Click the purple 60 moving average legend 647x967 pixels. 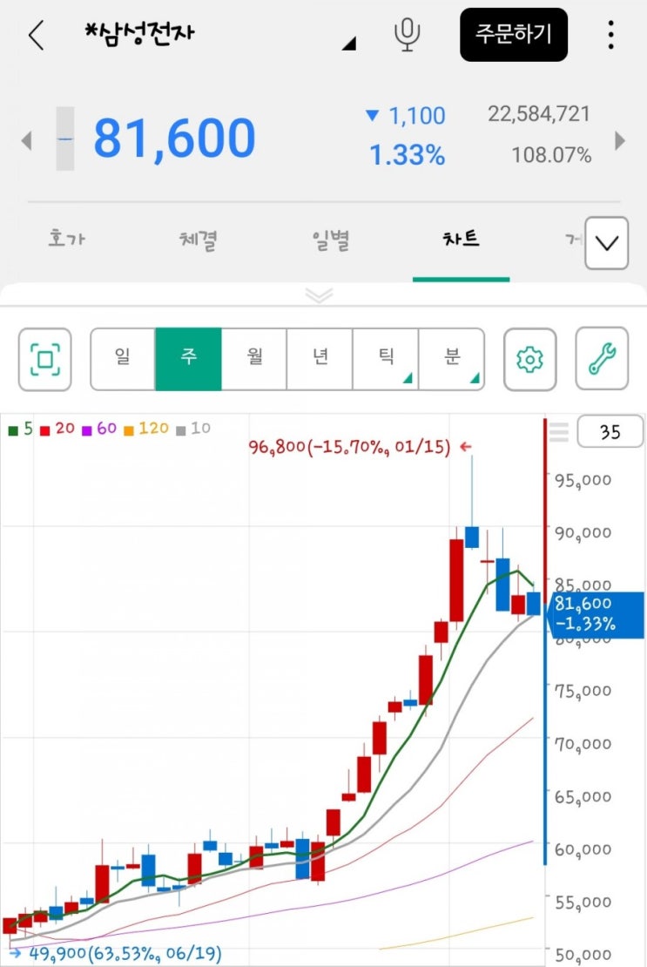pyautogui.click(x=99, y=429)
